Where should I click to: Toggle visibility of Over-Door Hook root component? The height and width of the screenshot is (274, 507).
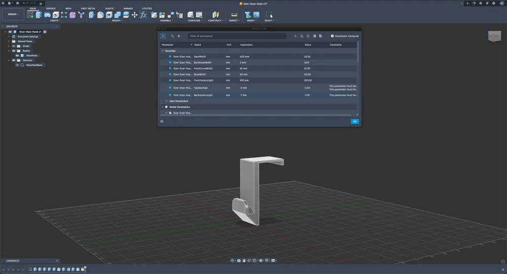(10, 32)
